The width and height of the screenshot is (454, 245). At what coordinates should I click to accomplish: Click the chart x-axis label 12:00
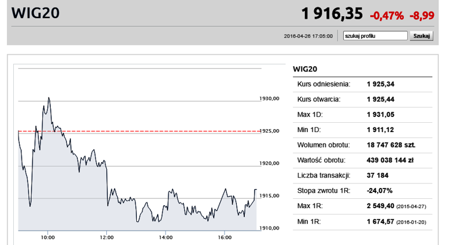point(107,238)
